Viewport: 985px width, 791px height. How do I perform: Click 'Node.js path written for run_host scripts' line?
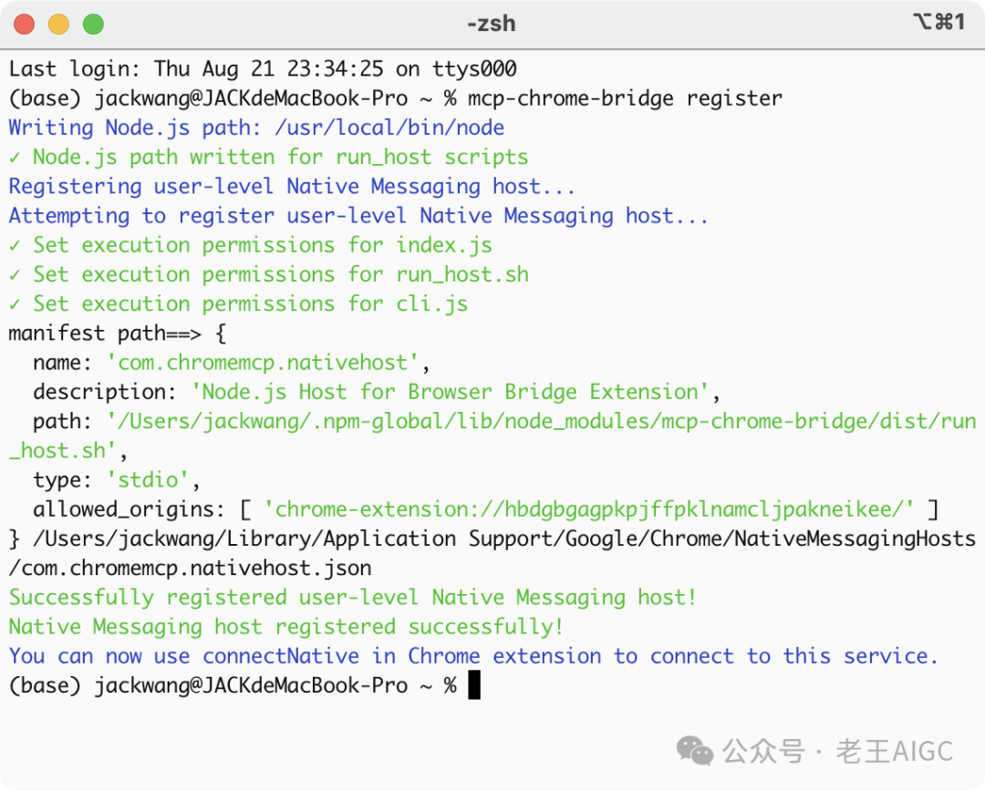(x=269, y=157)
